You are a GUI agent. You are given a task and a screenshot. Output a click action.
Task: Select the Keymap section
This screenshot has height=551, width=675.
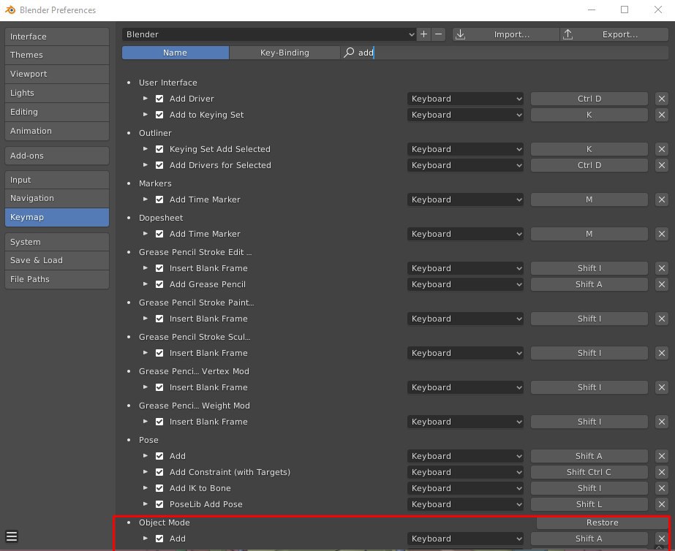click(57, 217)
